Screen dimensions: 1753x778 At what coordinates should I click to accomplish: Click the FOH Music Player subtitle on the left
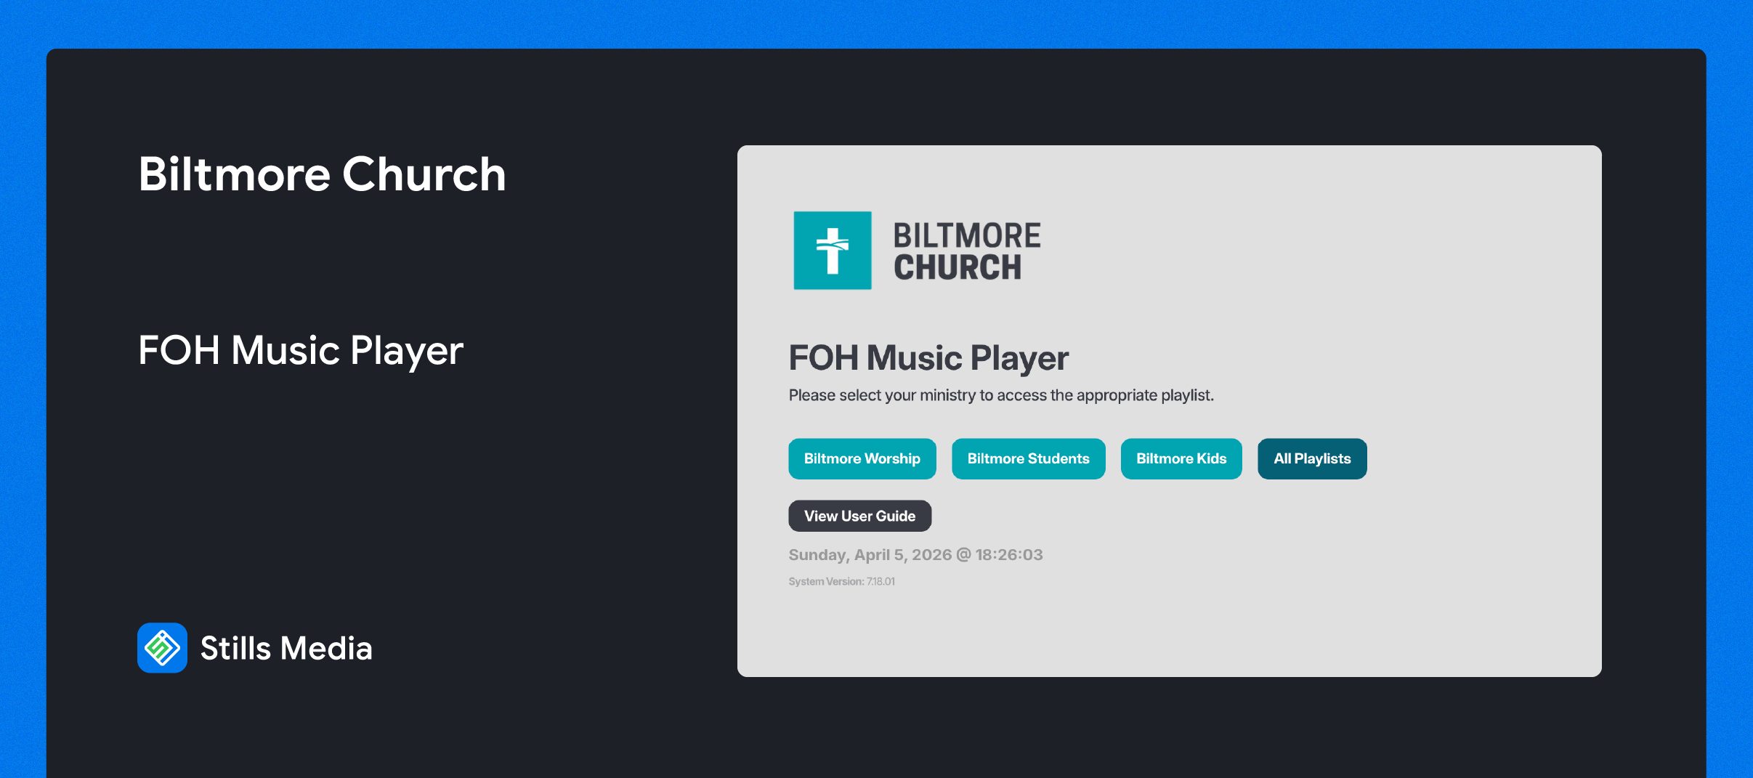[301, 351]
